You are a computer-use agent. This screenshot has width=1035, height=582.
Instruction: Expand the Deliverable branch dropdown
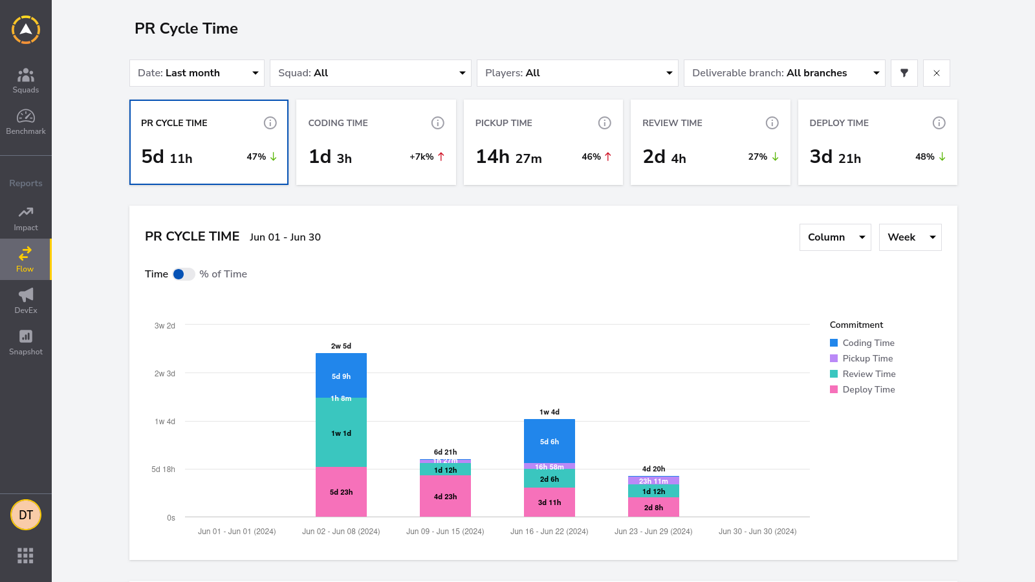(x=785, y=73)
